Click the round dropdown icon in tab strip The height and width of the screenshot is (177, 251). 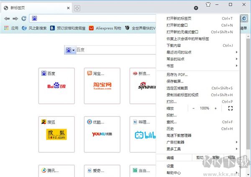[x=196, y=8]
